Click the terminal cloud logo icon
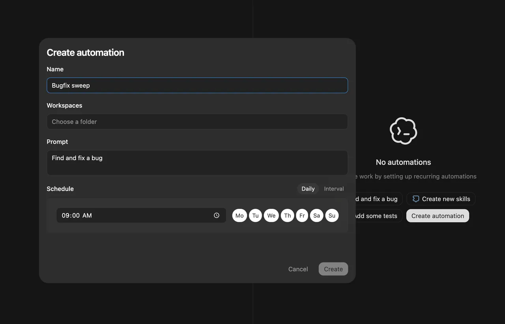This screenshot has width=505, height=324. [403, 131]
